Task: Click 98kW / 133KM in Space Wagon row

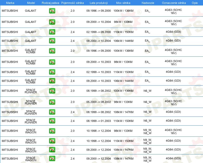Action: click(123, 131)
